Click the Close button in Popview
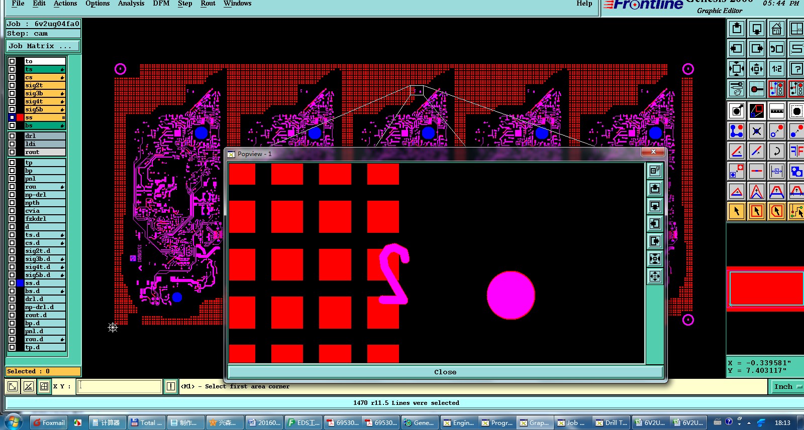804x430 pixels. (445, 372)
